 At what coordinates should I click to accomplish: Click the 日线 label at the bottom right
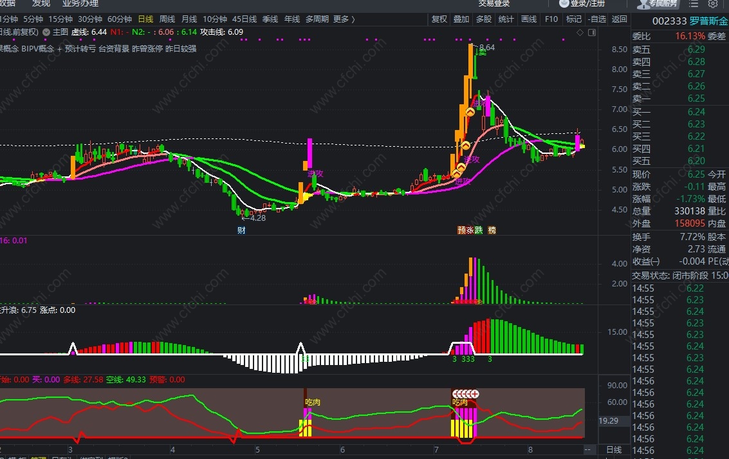614,450
